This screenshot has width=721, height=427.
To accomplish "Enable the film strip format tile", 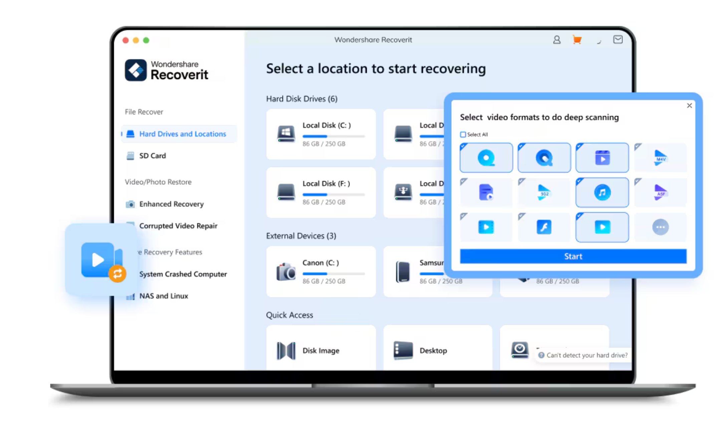I will click(486, 227).
